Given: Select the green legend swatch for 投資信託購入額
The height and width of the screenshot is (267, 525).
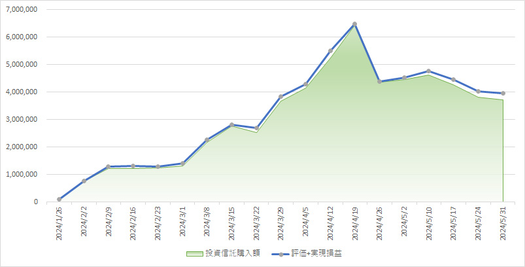Looking at the screenshot, I should pyautogui.click(x=195, y=254).
